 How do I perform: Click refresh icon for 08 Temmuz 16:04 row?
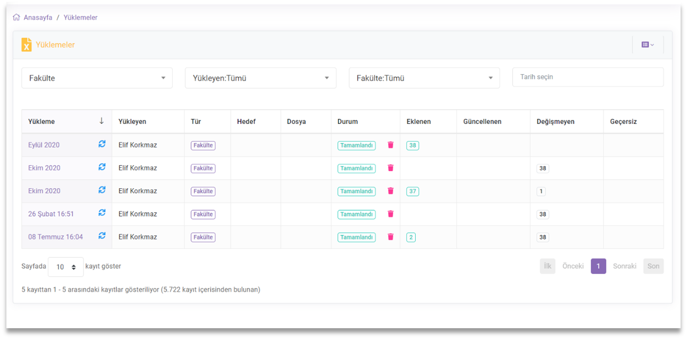click(x=102, y=236)
